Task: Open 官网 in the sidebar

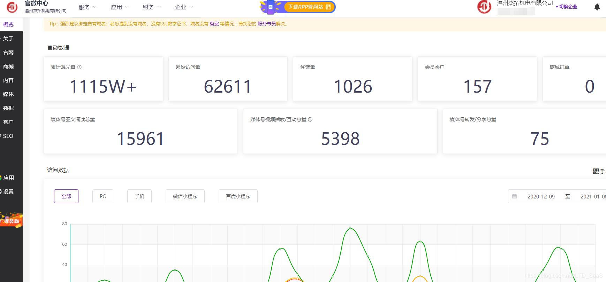Action: click(11, 52)
